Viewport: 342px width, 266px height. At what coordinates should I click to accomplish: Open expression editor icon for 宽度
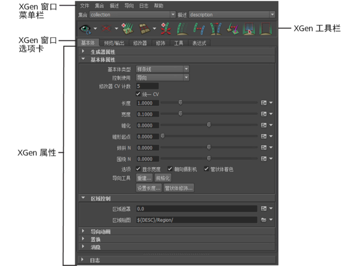264,114
